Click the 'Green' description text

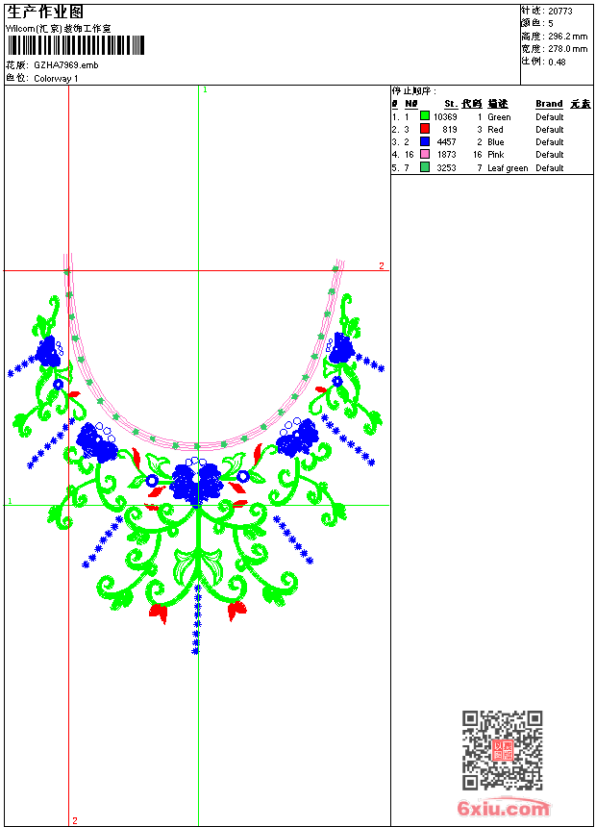(499, 117)
